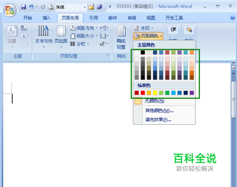The height and width of the screenshot is (187, 237).
Task: Open the hyphenation dropdown icon
Action: 104,44
